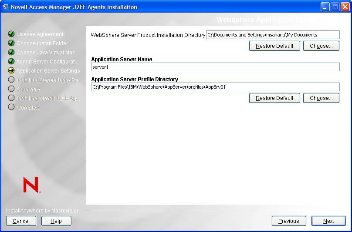Go back with the Previous button
The height and width of the screenshot is (232, 352).
[289, 221]
